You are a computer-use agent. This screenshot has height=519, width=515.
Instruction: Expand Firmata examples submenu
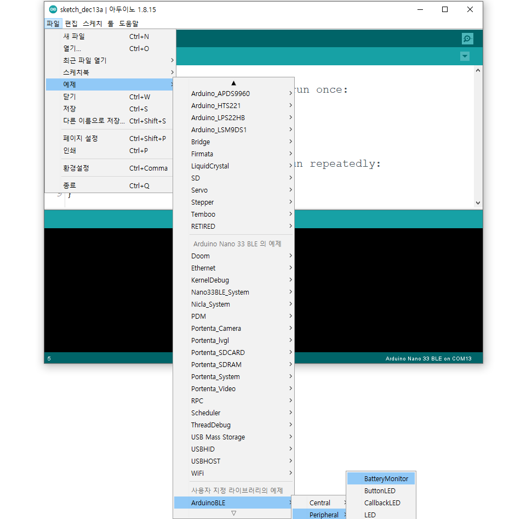[x=234, y=154]
